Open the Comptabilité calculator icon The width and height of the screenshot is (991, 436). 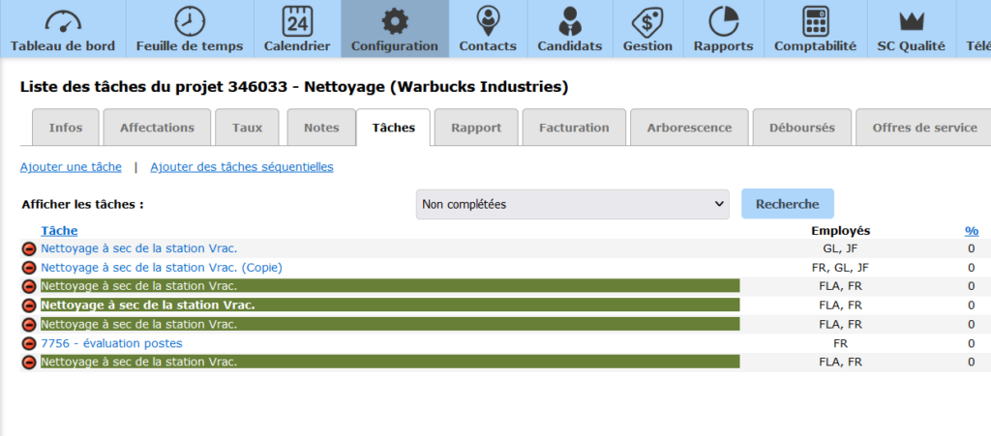coord(815,21)
